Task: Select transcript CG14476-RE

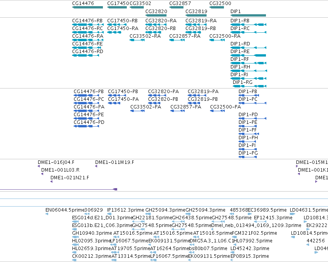Action: 87,44
